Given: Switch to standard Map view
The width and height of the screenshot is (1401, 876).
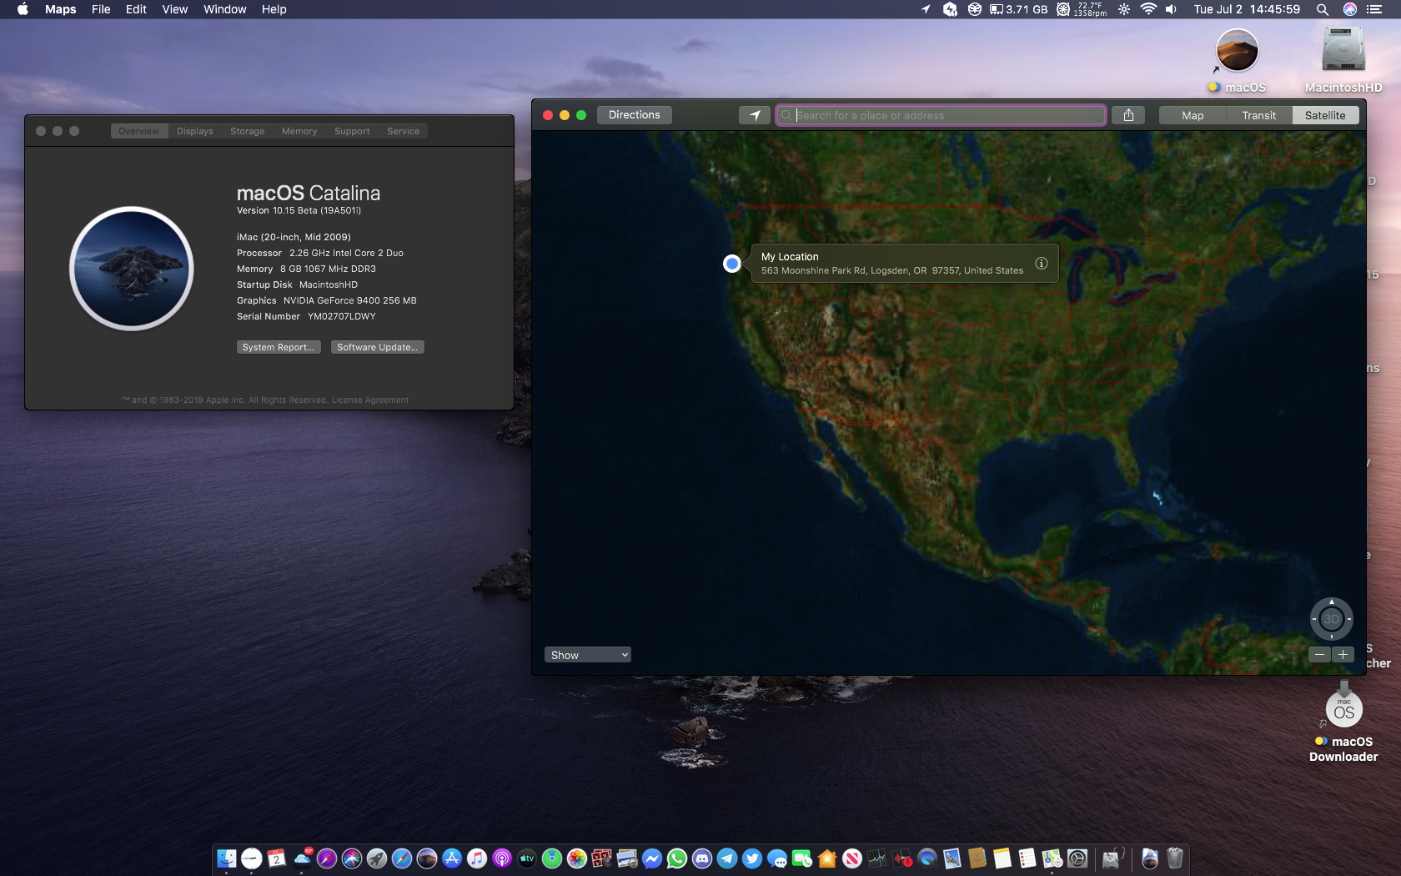Looking at the screenshot, I should [1193, 115].
